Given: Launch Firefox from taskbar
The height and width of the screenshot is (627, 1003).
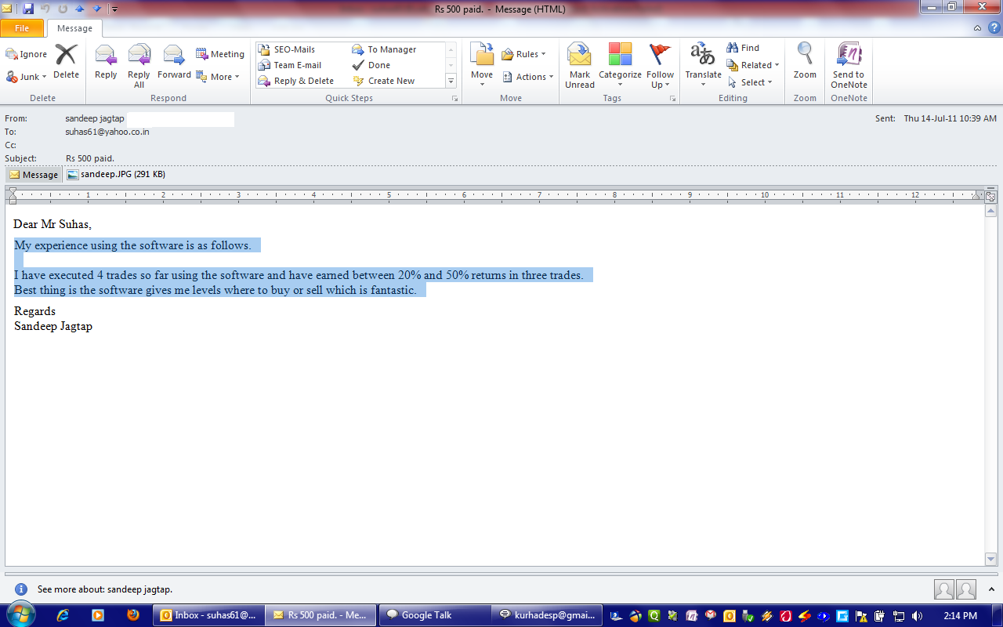Looking at the screenshot, I should pos(133,615).
